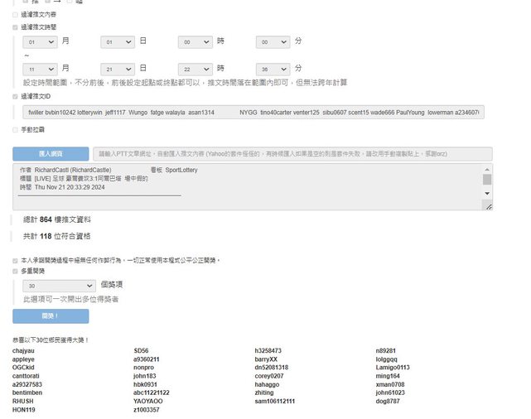
Task: Open the end month dropdown showing 11
Action: pyautogui.click(x=40, y=69)
